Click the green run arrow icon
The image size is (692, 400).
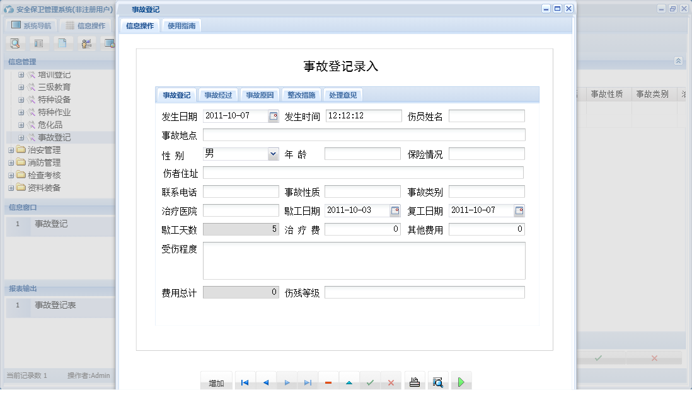click(x=461, y=381)
